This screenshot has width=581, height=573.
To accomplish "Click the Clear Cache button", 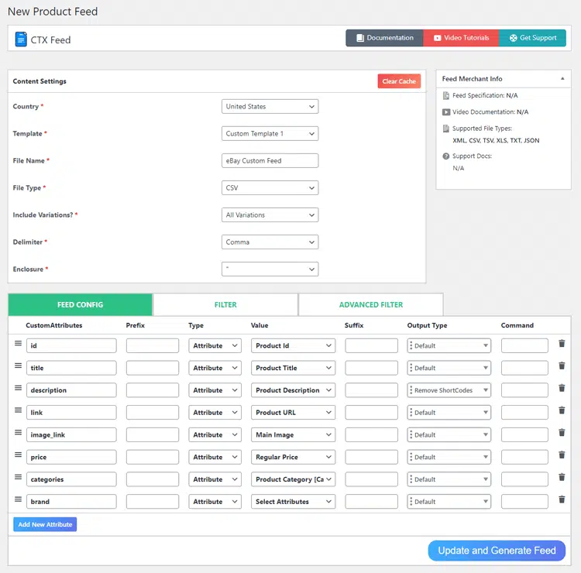I will coord(399,81).
